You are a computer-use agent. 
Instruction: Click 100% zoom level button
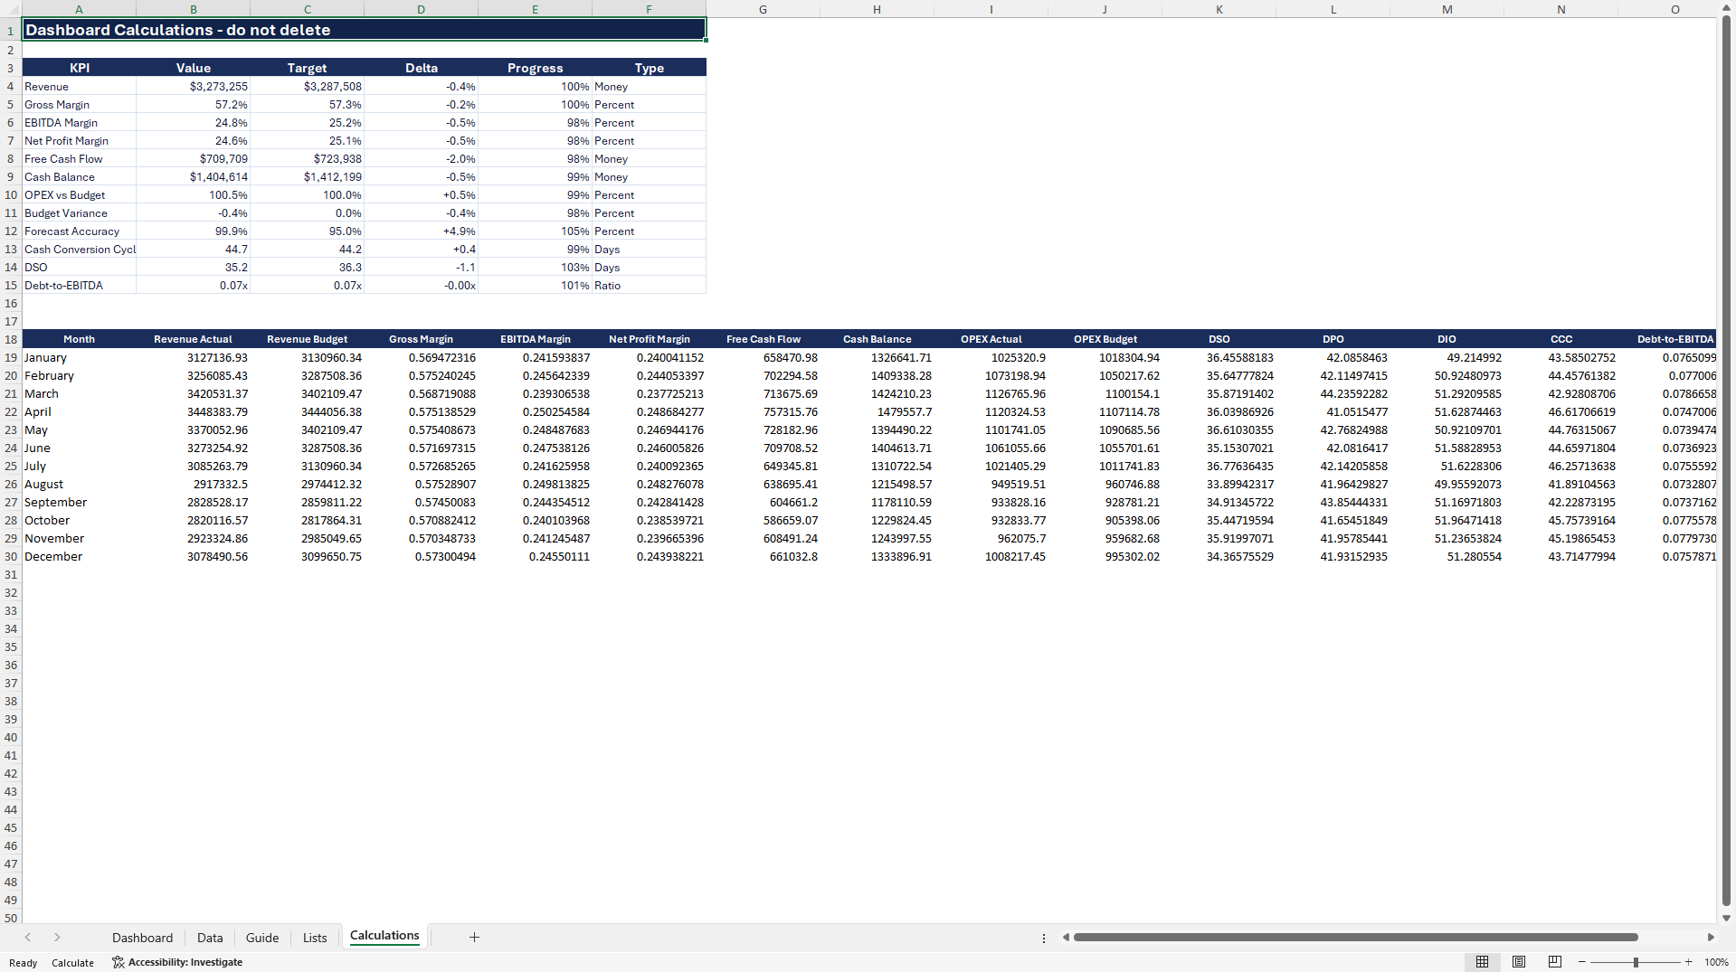click(1716, 963)
